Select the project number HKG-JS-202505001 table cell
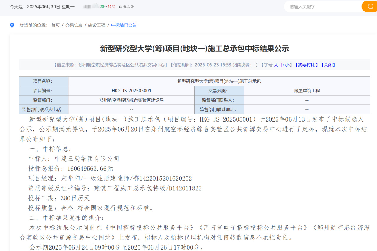Viewport: 377px width, 251px height. [131, 91]
